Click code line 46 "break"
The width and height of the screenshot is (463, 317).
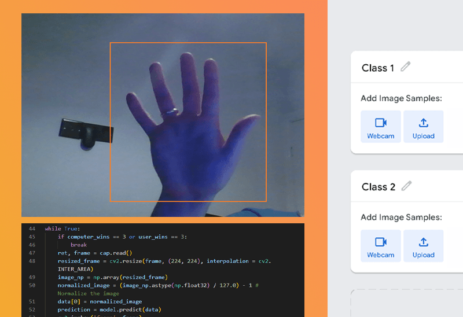click(x=79, y=245)
